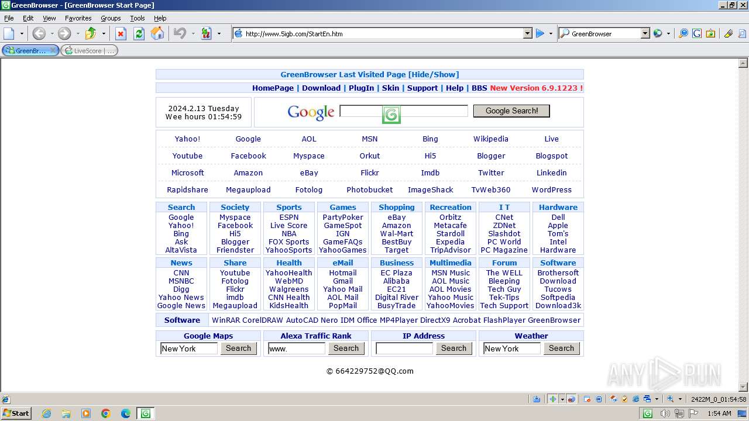Screen dimensions: 749x421
Task: Open the Home page icon
Action: point(157,33)
